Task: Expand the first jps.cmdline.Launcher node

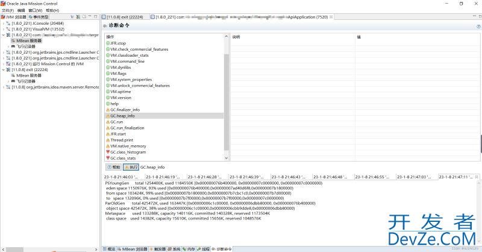Action: pyautogui.click(x=4, y=52)
